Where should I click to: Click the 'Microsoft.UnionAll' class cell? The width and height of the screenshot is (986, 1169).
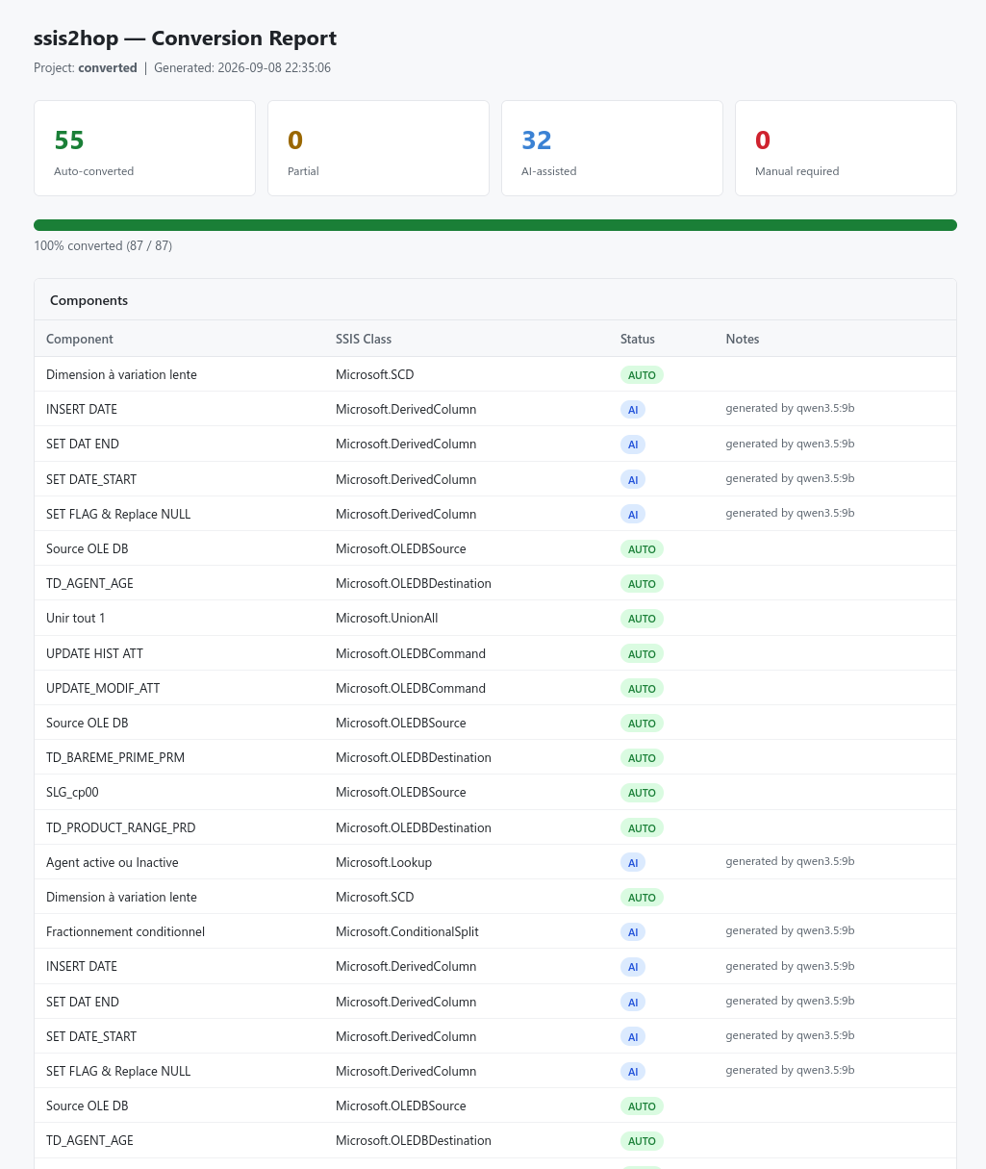(387, 618)
